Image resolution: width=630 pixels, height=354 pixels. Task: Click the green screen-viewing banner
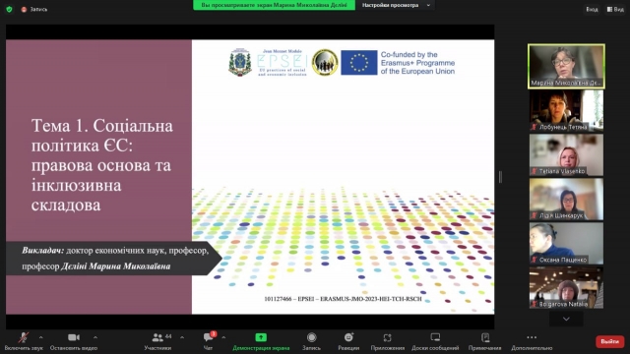[x=274, y=5]
